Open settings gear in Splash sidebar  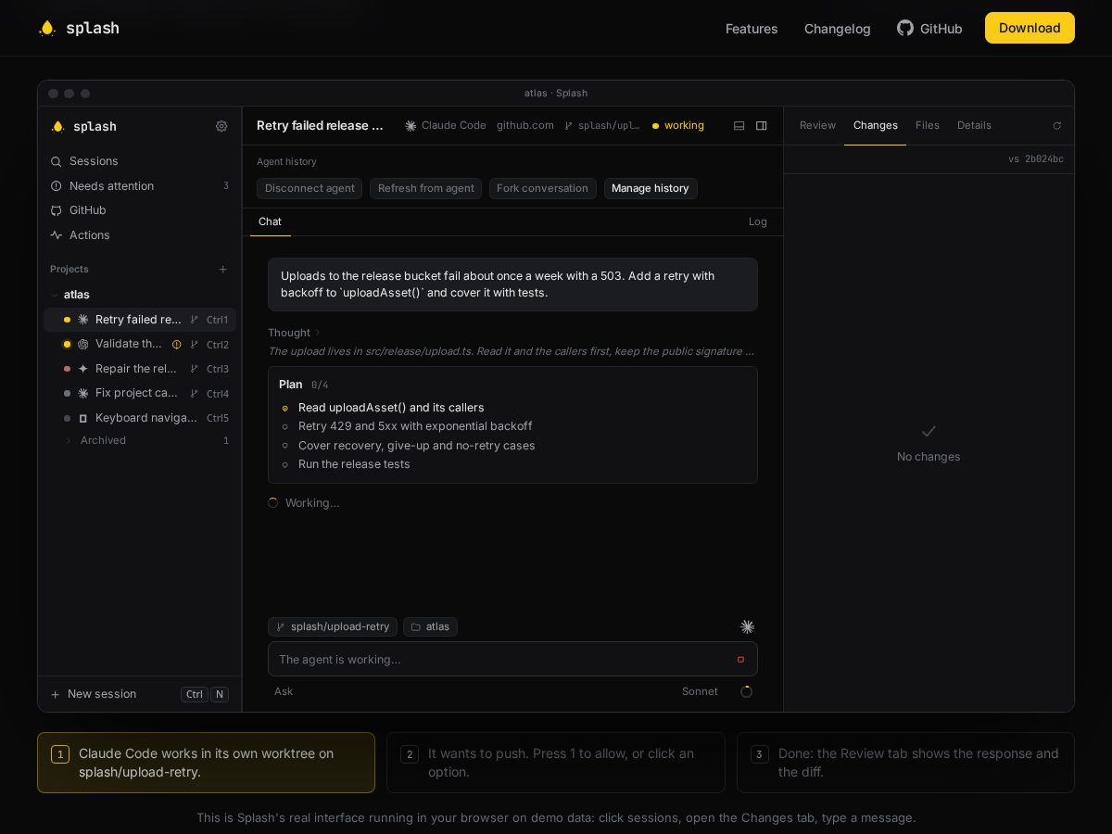221,126
